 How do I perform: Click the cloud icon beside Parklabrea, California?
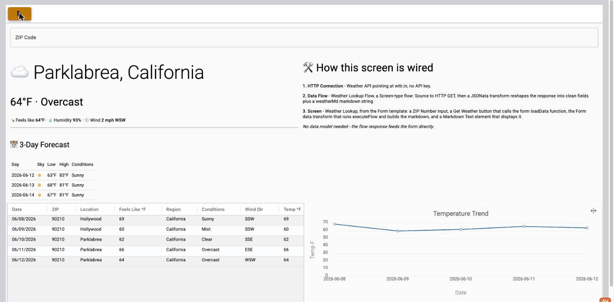[x=20, y=72]
